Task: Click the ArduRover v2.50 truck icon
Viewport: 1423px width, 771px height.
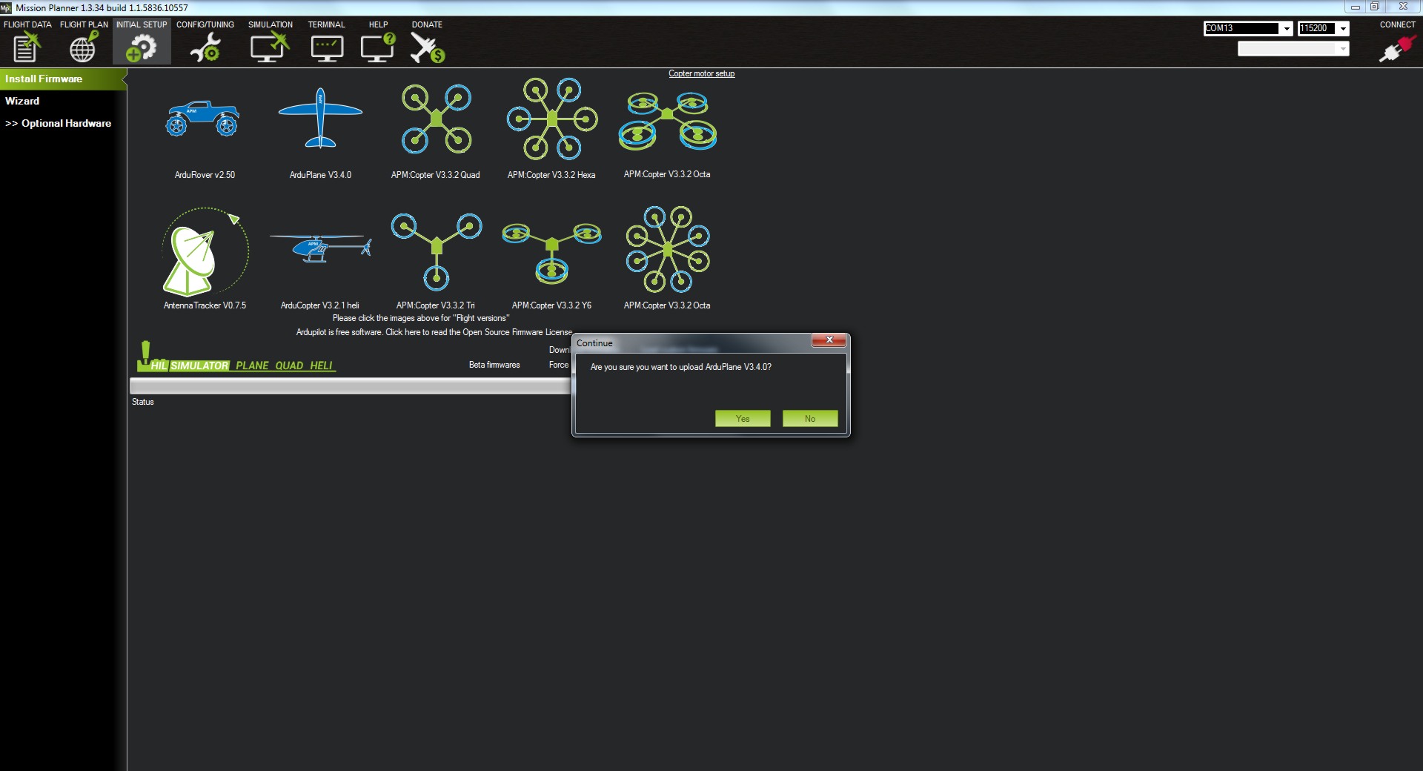Action: click(203, 119)
